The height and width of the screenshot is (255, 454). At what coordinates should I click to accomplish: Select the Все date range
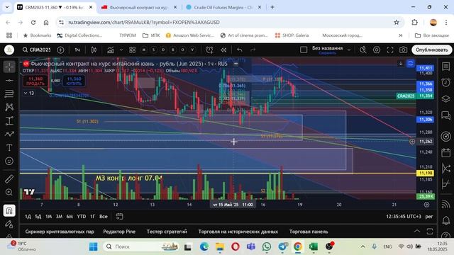104,216
